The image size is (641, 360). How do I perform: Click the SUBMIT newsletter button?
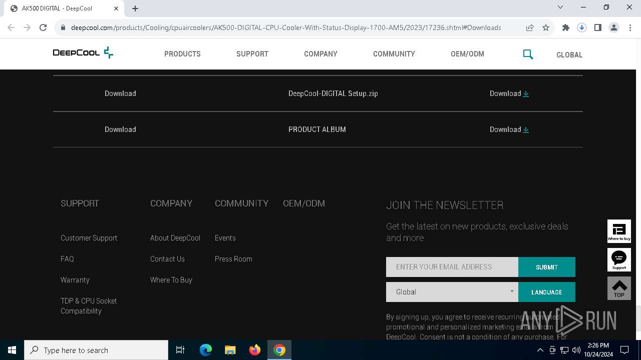547,267
